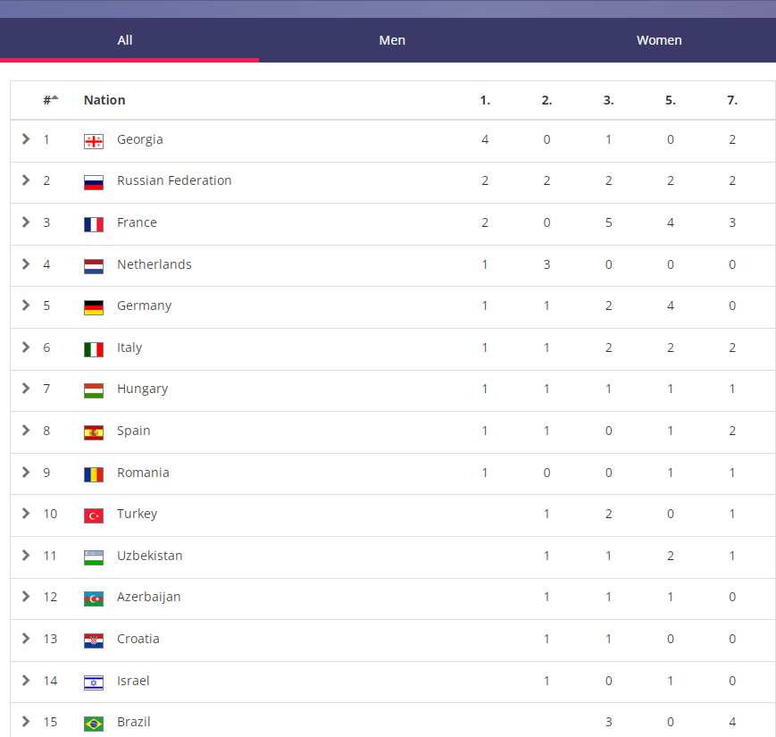Click the Hungary nation name

tap(142, 389)
